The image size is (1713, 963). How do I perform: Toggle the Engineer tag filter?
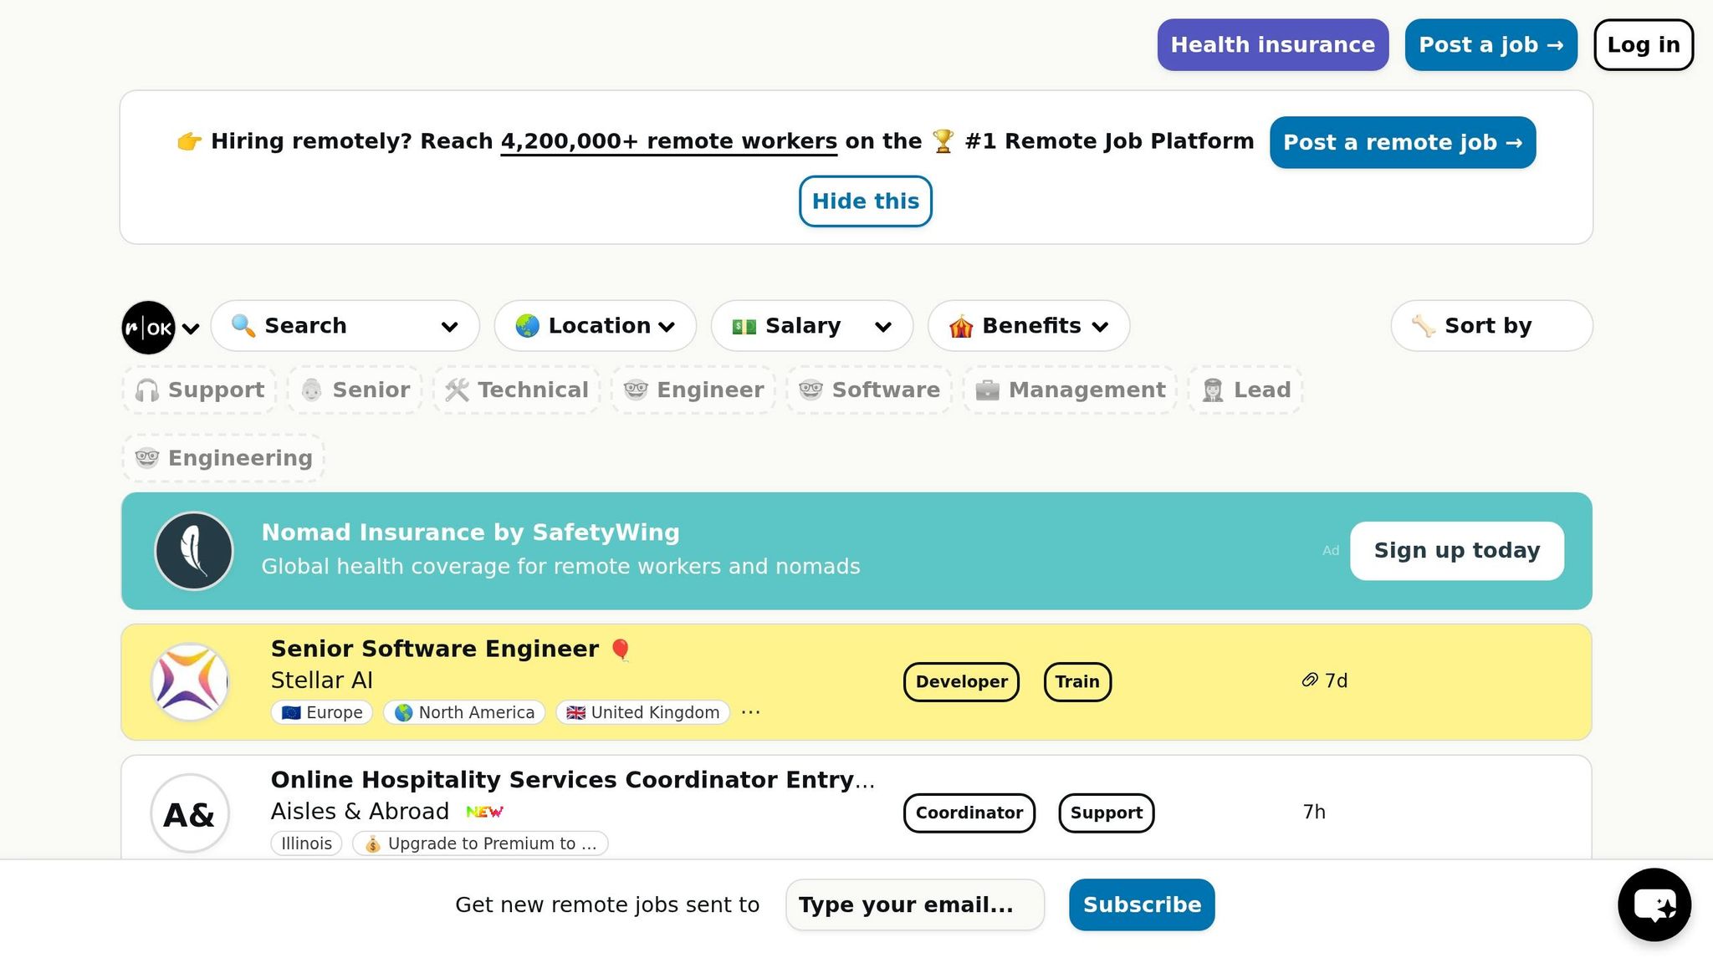[x=693, y=390]
